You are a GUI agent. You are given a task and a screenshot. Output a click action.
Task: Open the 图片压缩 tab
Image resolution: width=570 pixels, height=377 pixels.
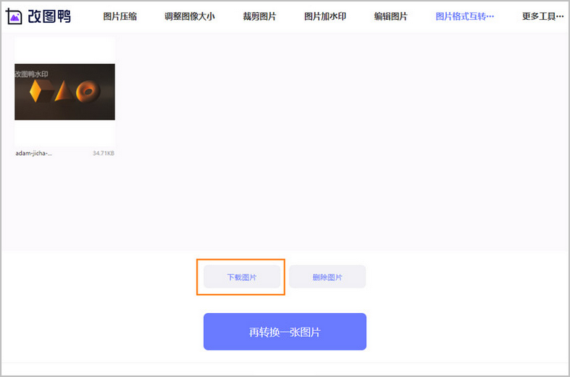click(120, 17)
